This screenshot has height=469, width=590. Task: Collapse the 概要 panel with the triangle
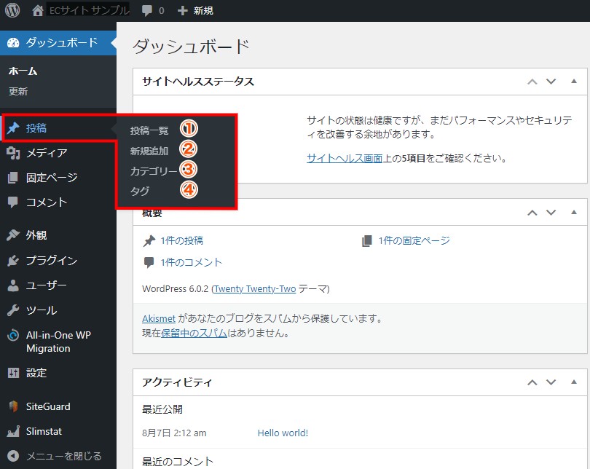(x=573, y=213)
